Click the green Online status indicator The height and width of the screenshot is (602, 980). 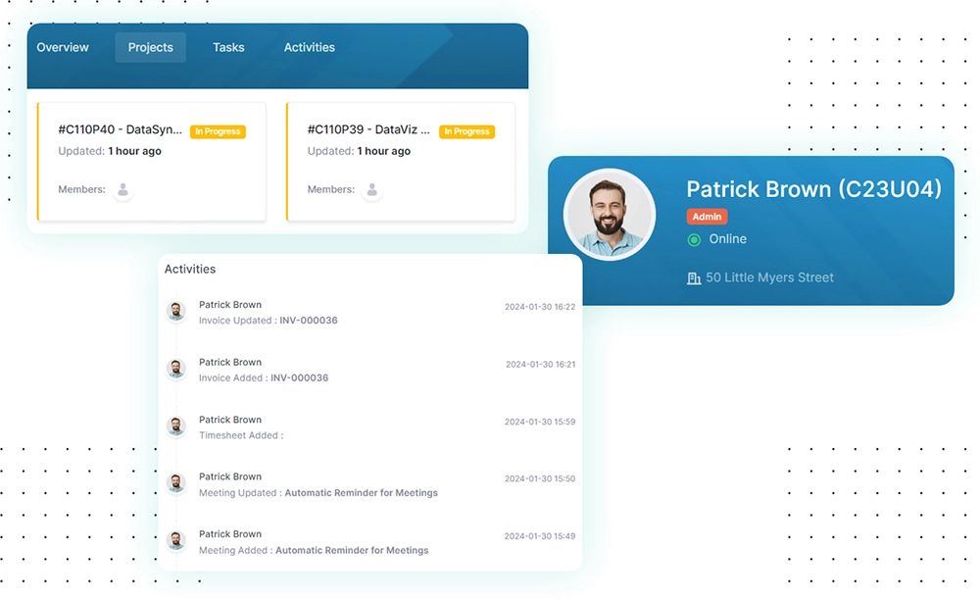tap(694, 239)
